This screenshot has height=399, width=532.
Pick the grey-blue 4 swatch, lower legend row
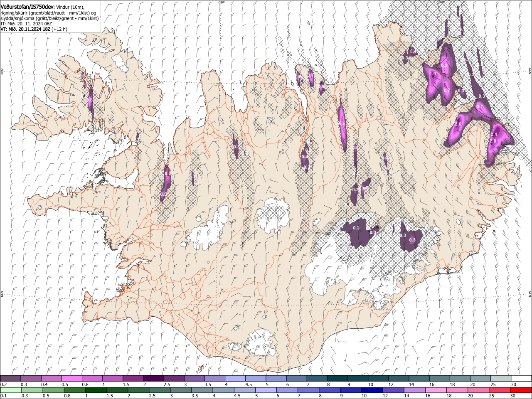tap(223, 390)
